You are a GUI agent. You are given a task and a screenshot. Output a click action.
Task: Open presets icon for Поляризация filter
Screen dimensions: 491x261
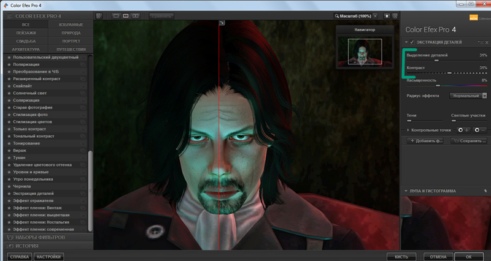(x=83, y=65)
